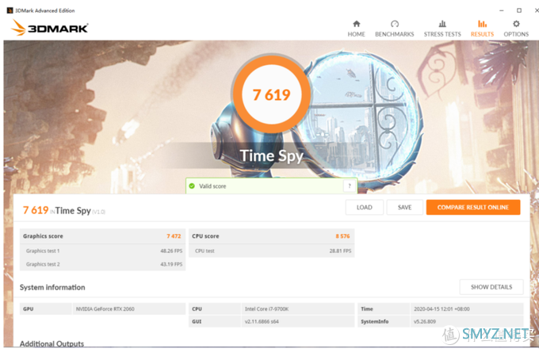539x349 pixels.
Task: Open the OPTIONS tab label
Action: [516, 34]
